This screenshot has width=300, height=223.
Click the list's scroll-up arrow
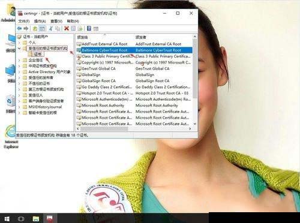point(194,37)
